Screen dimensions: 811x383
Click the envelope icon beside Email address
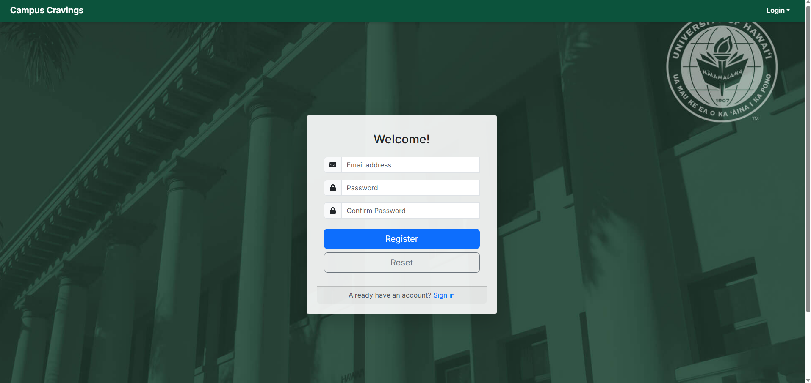pos(333,165)
